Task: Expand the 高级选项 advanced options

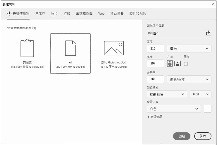Action: point(155,117)
